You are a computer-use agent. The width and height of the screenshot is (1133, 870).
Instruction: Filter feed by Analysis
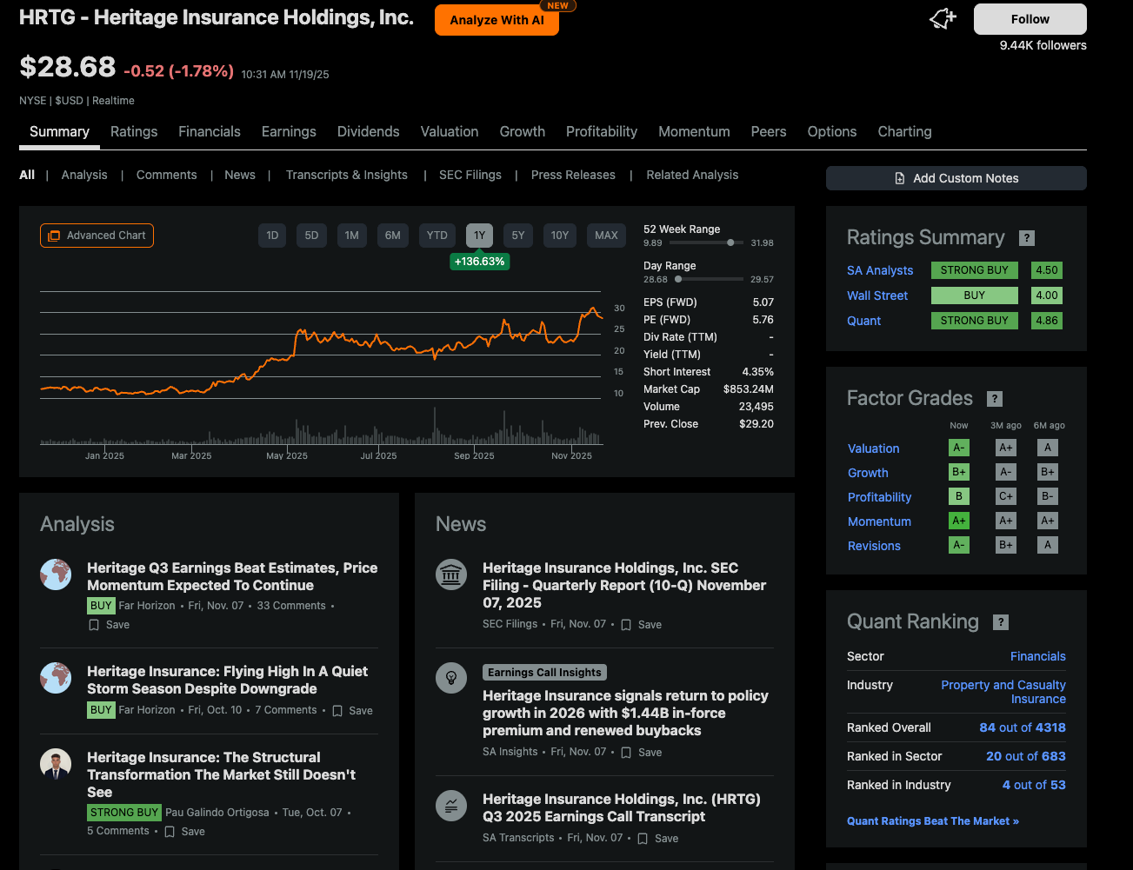tap(84, 175)
